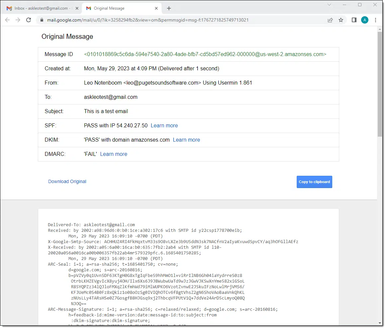Click the share page icon
The width and height of the screenshot is (386, 329).
330,20
